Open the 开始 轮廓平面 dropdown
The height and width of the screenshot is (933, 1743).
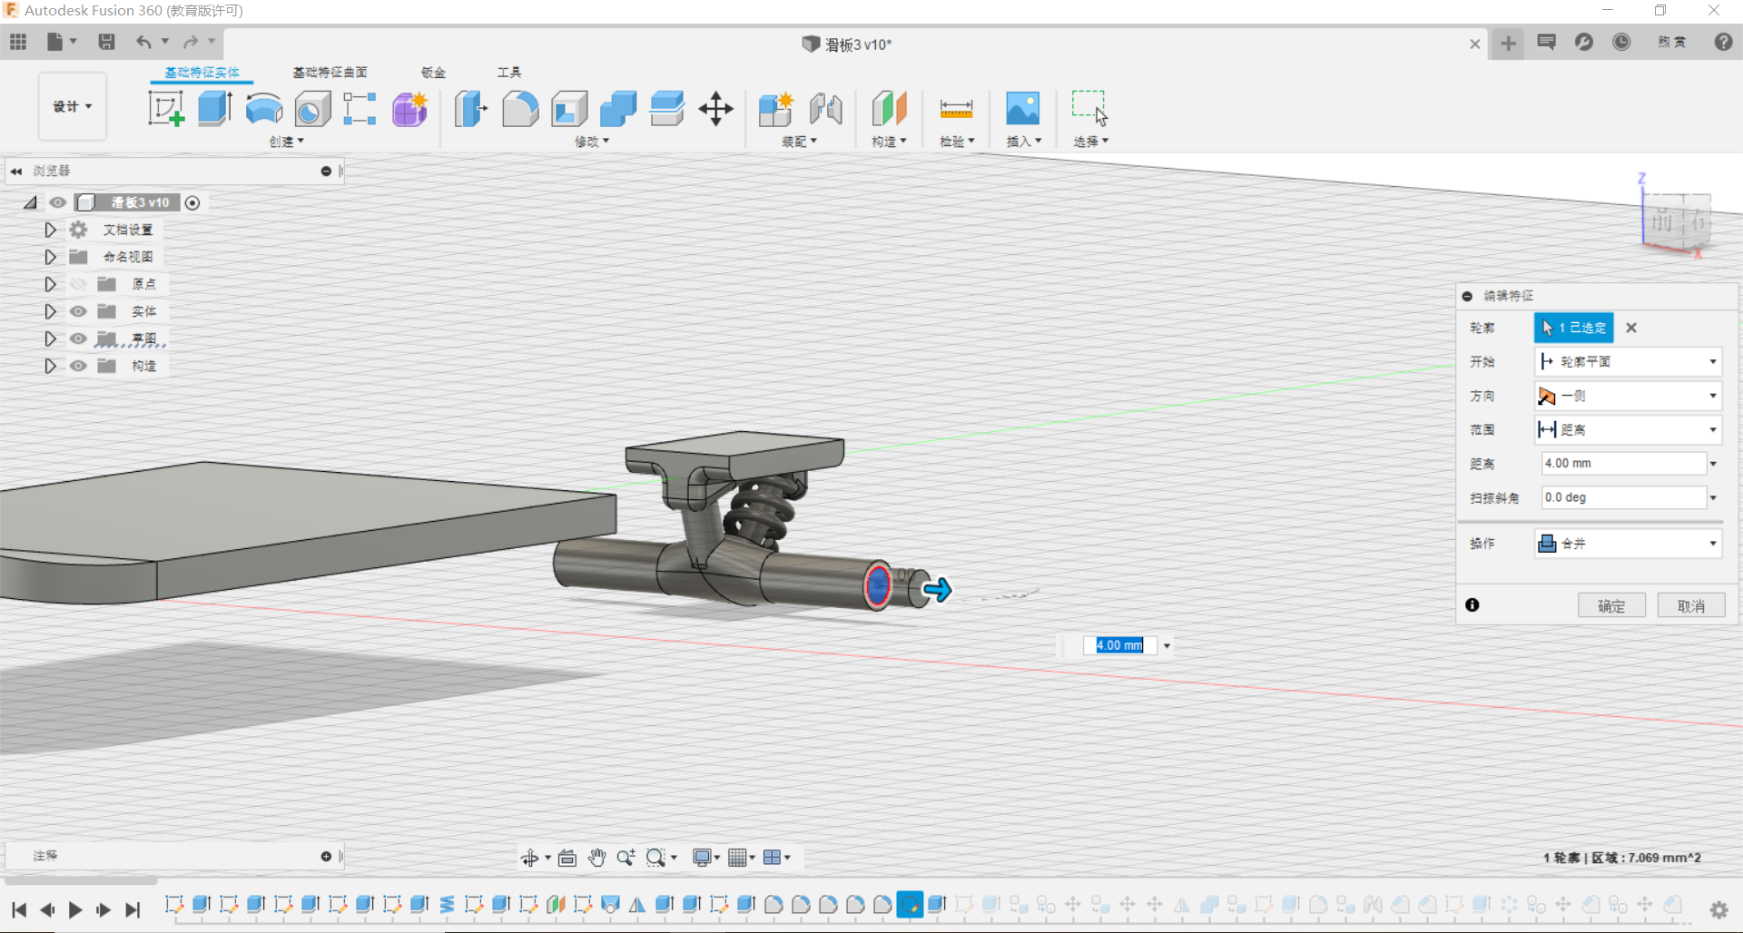coord(1628,361)
